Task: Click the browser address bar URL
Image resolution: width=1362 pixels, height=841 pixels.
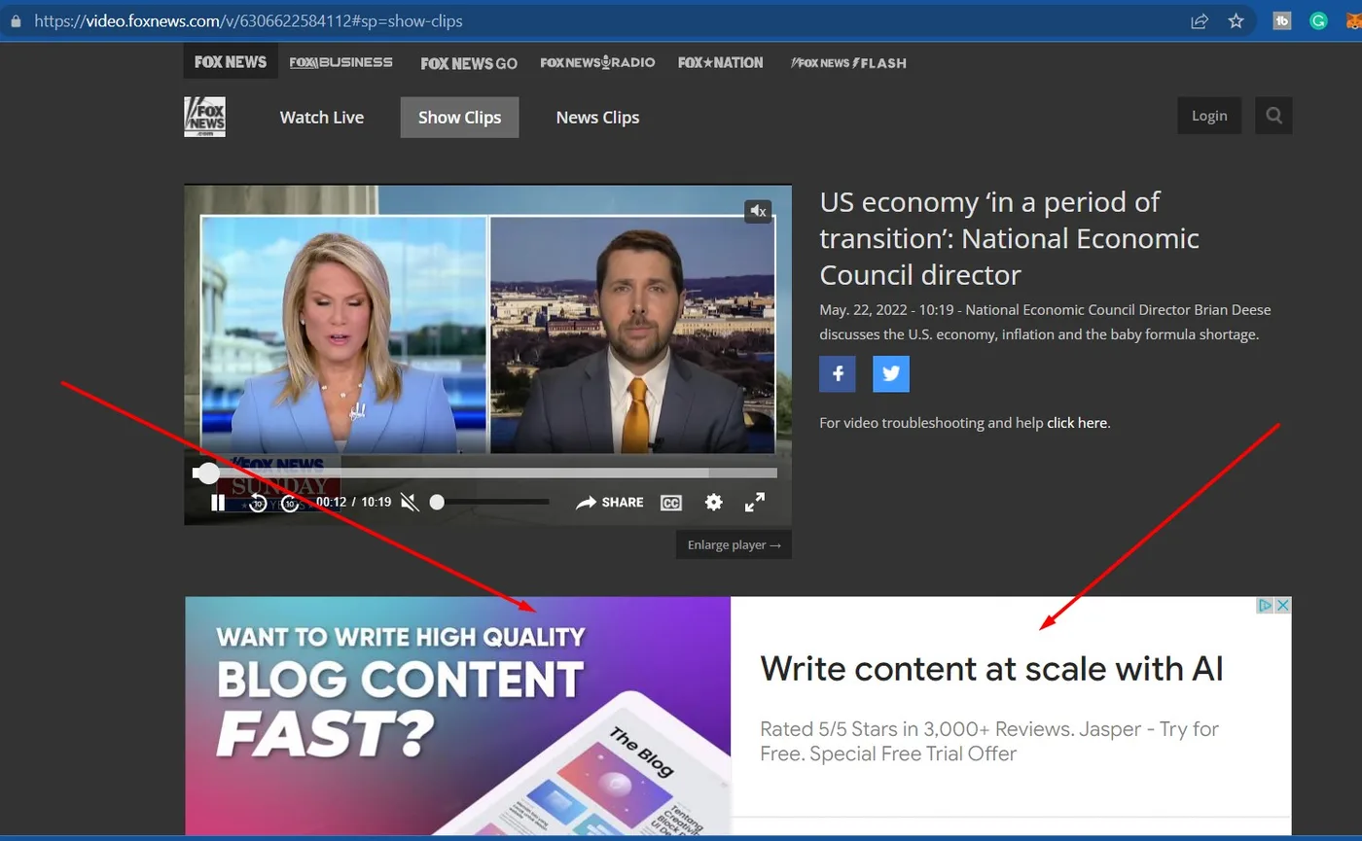Action: [x=248, y=20]
